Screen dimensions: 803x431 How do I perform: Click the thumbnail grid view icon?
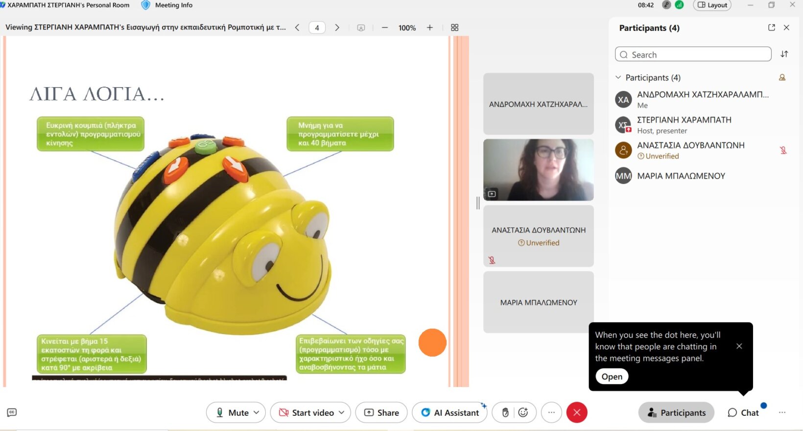click(x=454, y=28)
